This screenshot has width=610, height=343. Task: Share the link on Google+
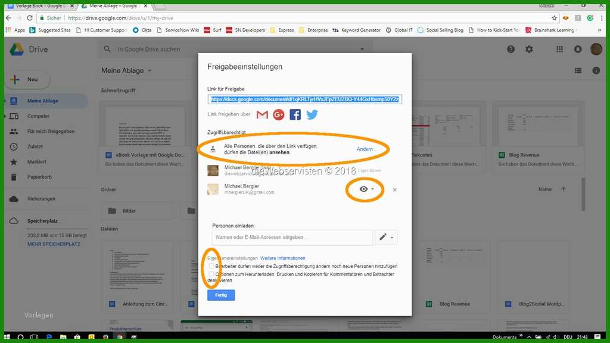pos(278,115)
